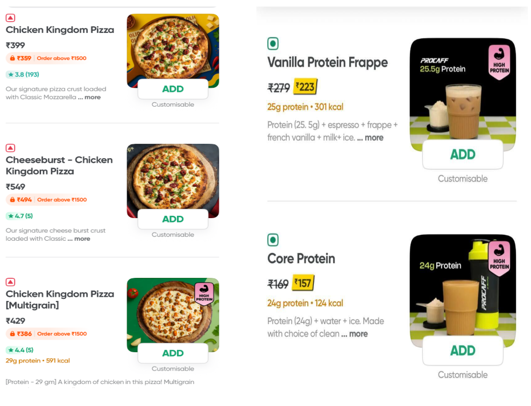The height and width of the screenshot is (406, 531).
Task: Click veg icon above Core Protein
Action: 273,240
